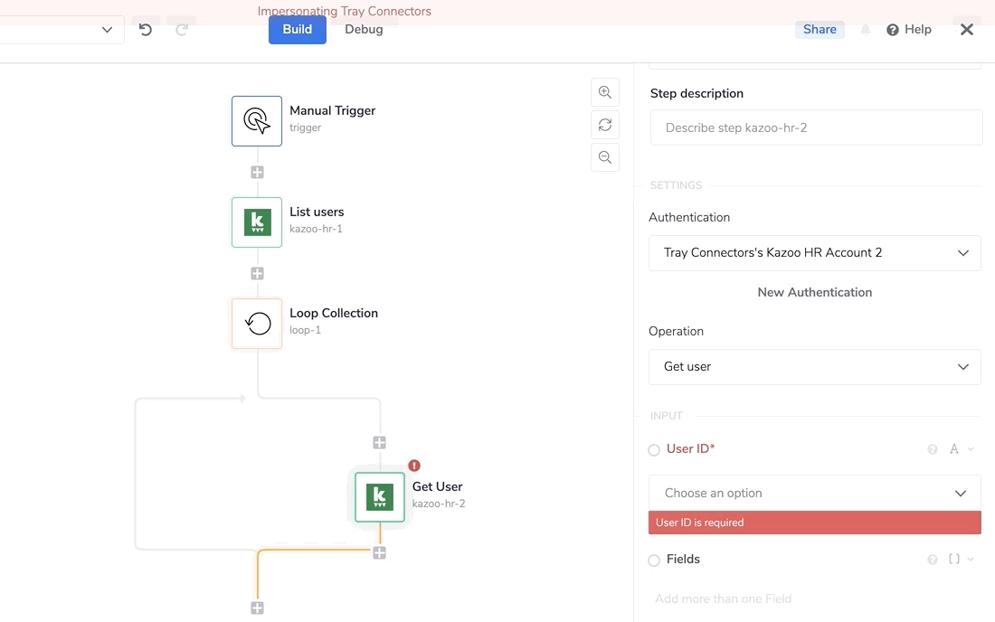Screen dimensions: 995x622
Task: Select the List users Kazoo step
Action: coord(257,222)
